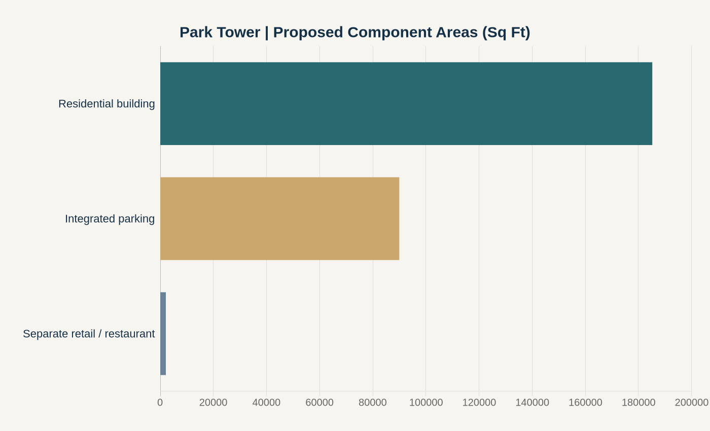Click the axis tick label '60000'
710x431 pixels.
tap(319, 403)
